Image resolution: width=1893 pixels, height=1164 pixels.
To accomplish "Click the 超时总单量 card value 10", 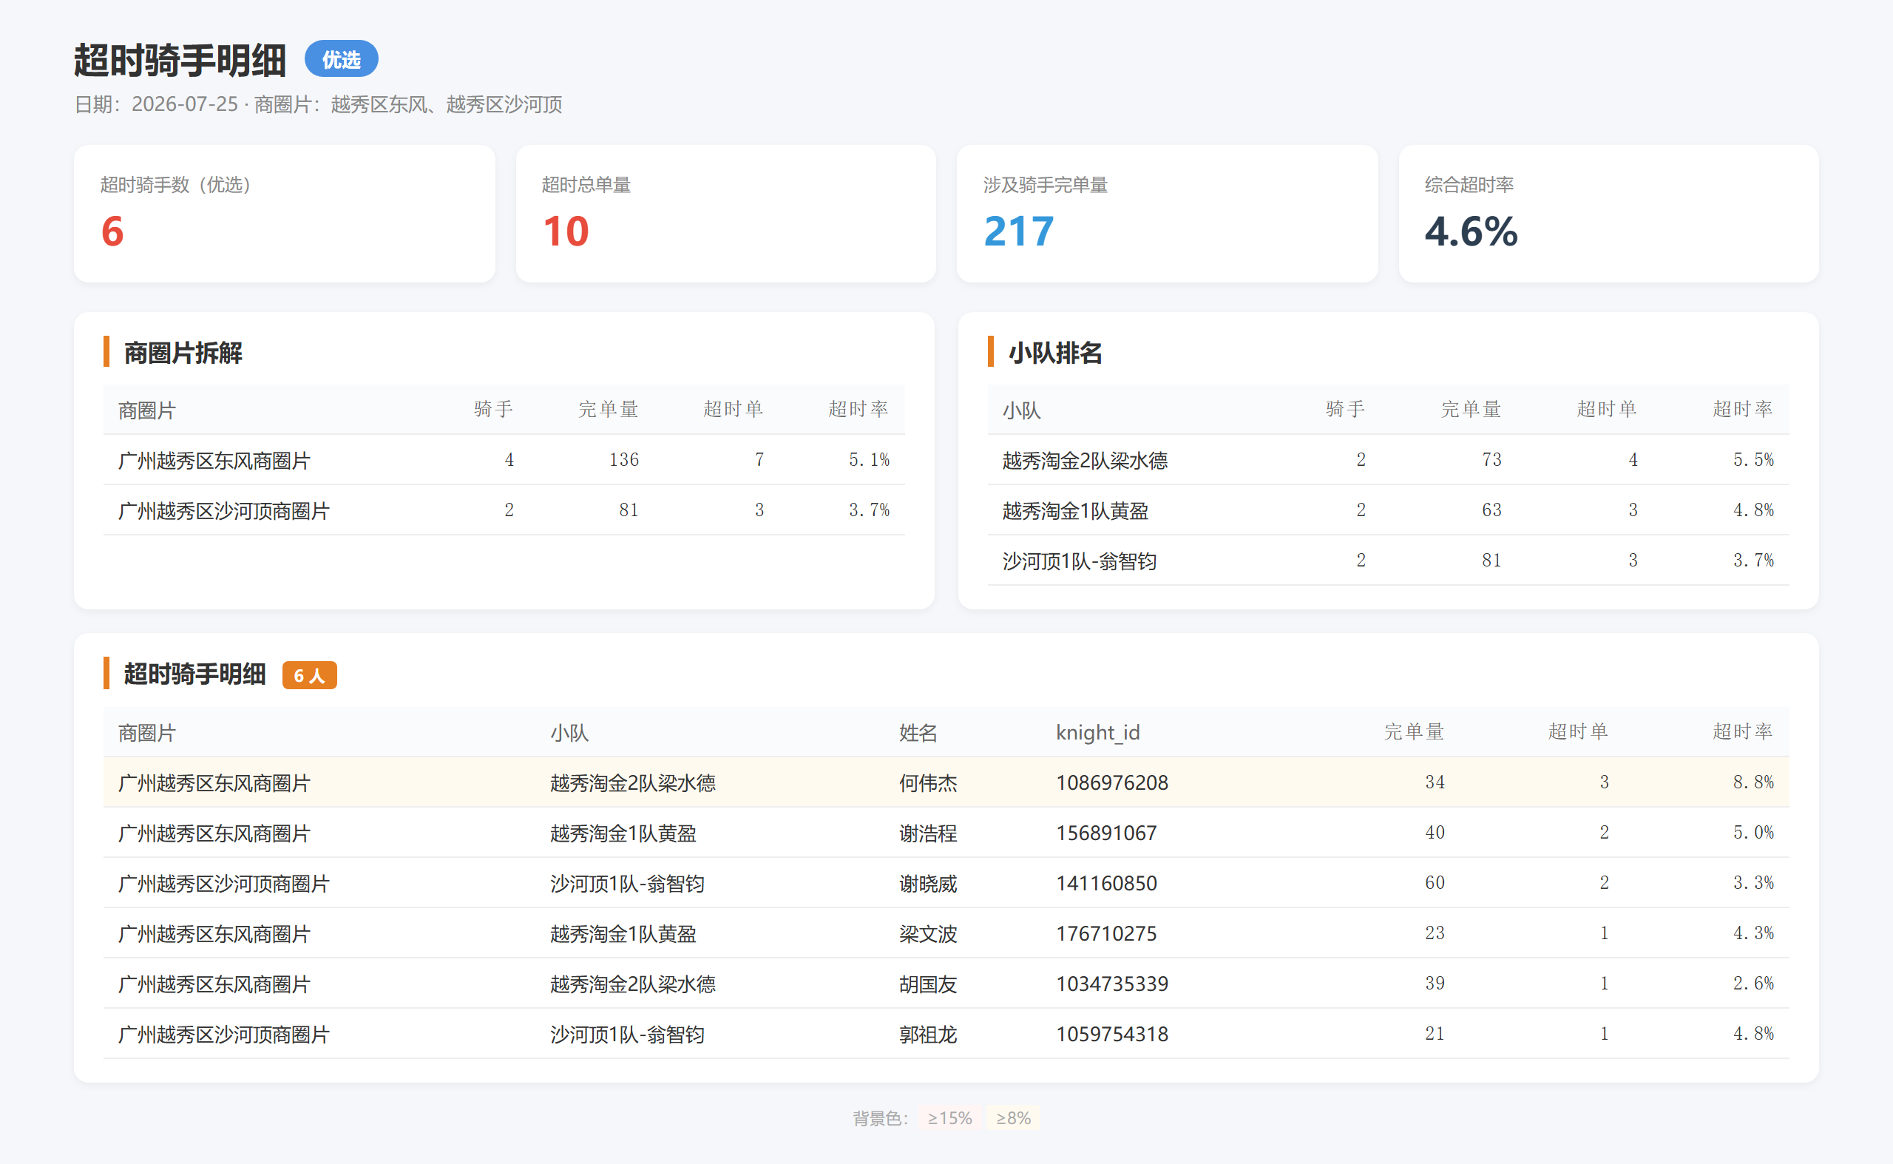I will pos(566,231).
